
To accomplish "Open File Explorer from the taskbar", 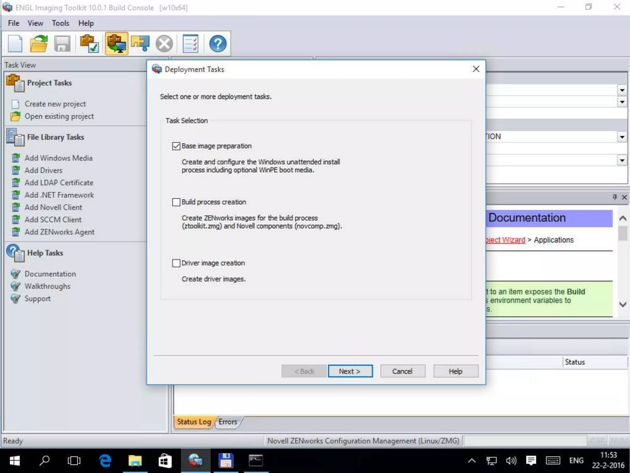I will point(135,461).
